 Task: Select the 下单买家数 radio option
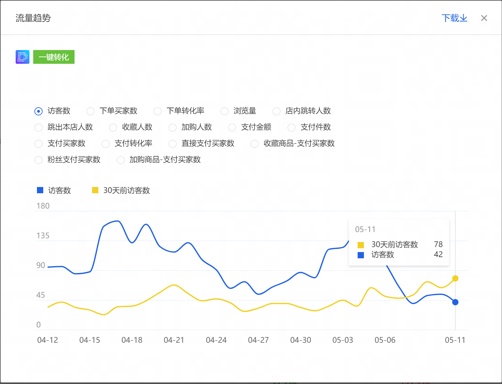pyautogui.click(x=91, y=111)
